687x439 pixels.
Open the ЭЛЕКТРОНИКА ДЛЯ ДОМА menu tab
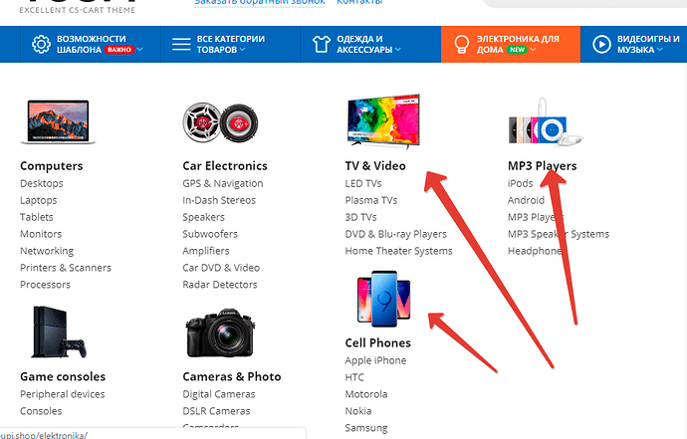(x=511, y=44)
